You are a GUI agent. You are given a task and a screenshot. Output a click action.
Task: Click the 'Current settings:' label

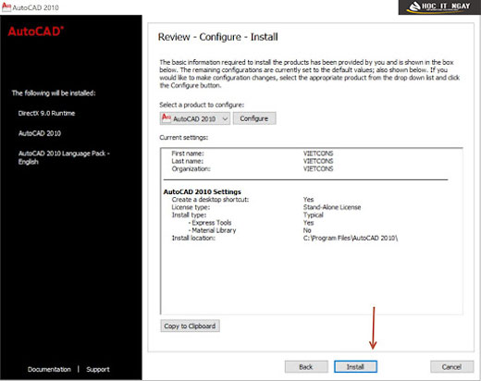tap(184, 138)
